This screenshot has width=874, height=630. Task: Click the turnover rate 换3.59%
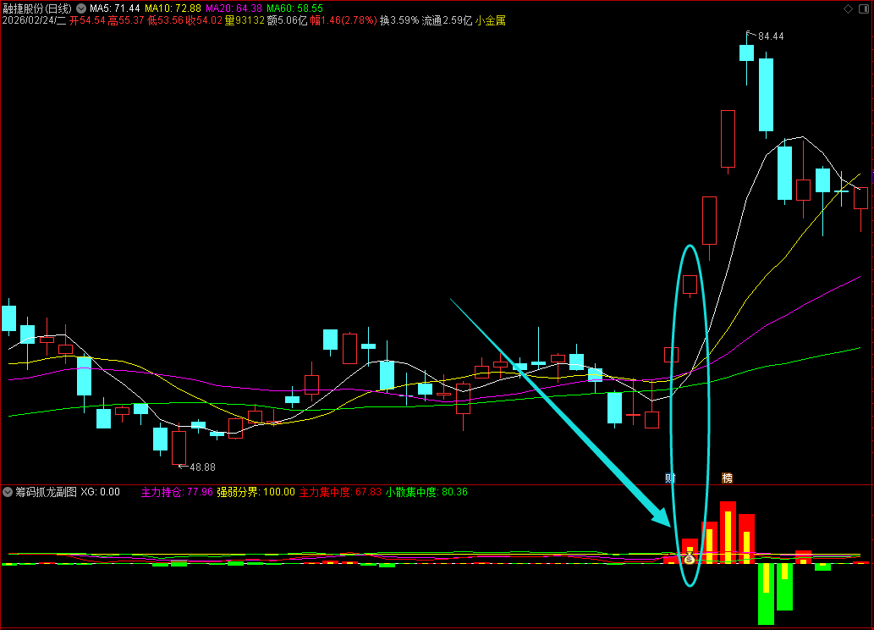399,20
